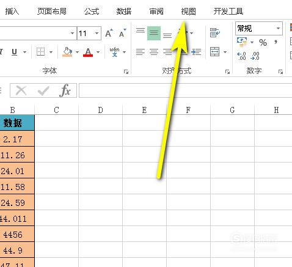Select cell containing 24.59
Viewport: 292px width, 267px height.
(17, 202)
